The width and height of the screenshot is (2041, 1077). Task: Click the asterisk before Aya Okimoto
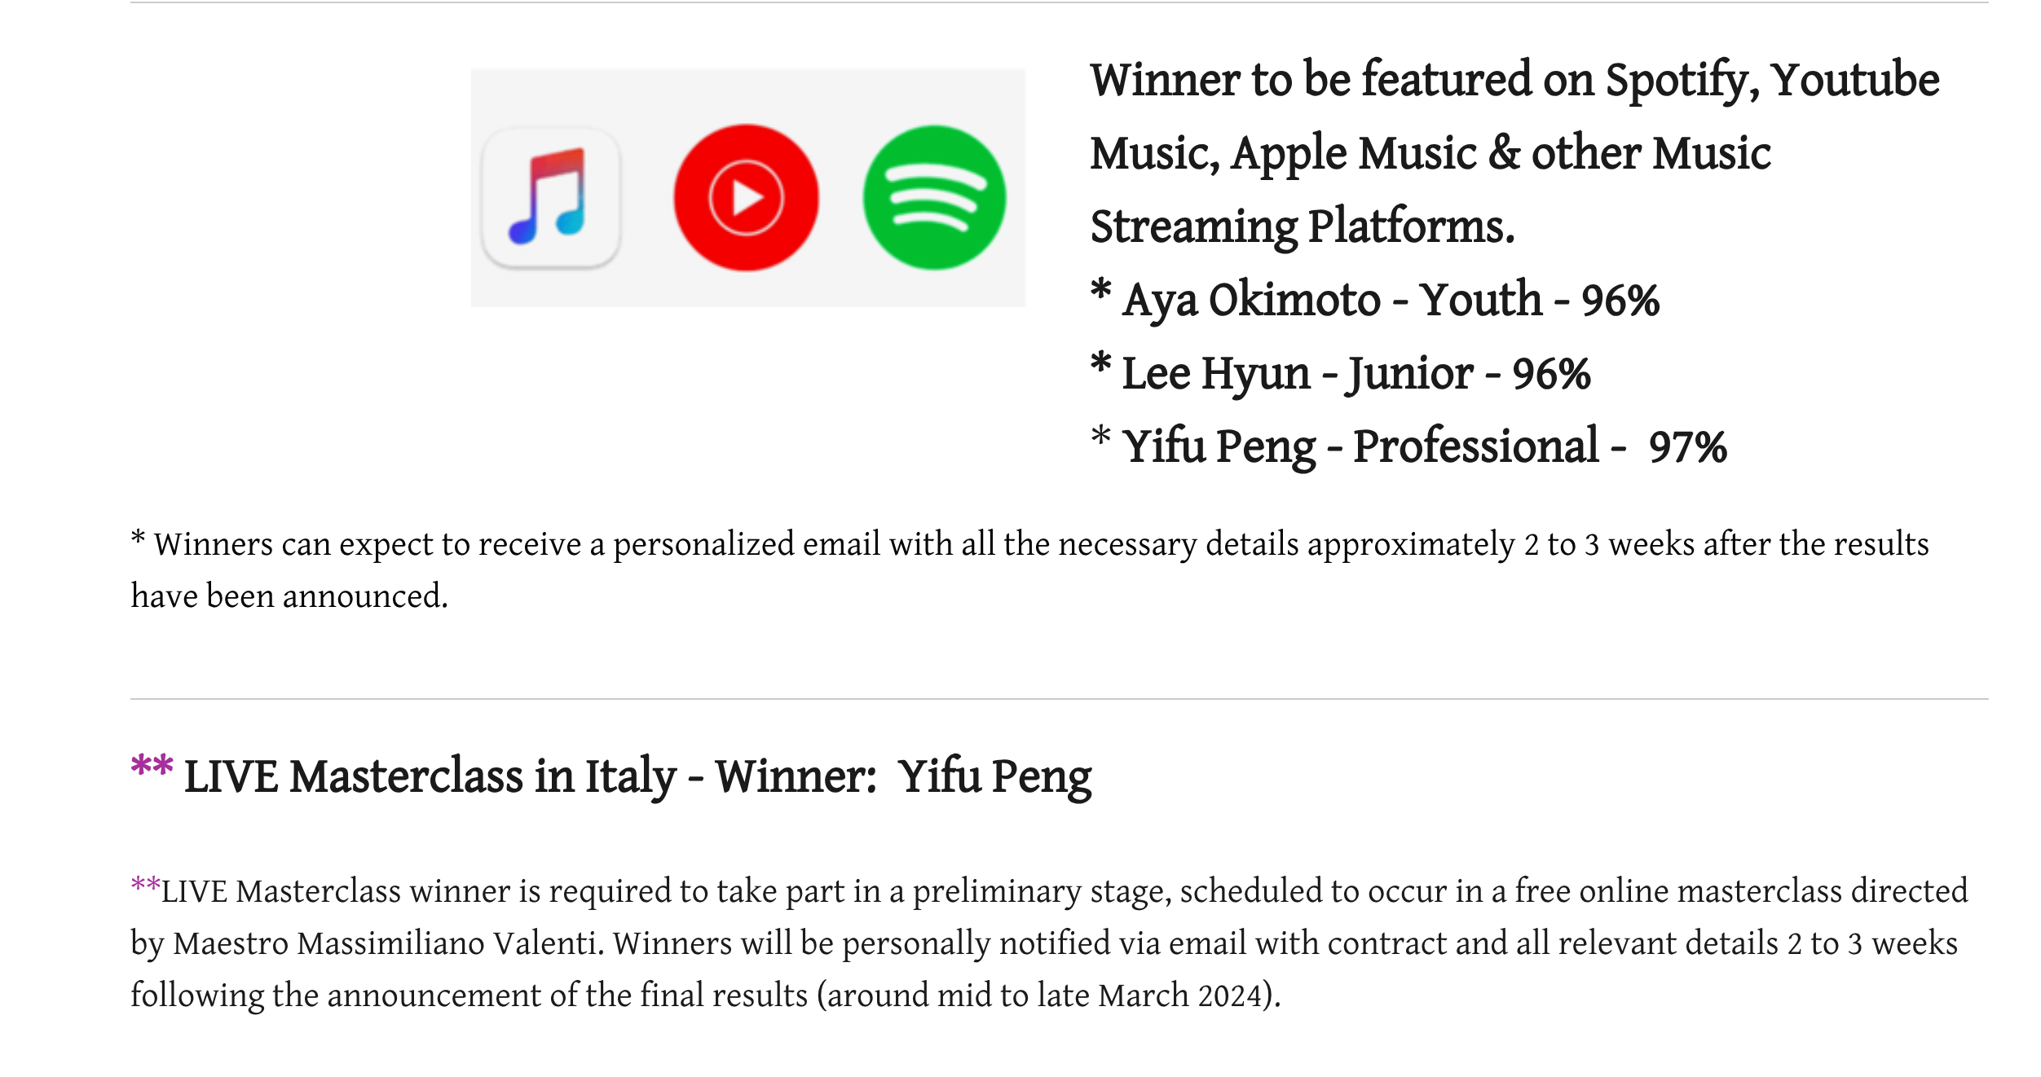(1100, 291)
